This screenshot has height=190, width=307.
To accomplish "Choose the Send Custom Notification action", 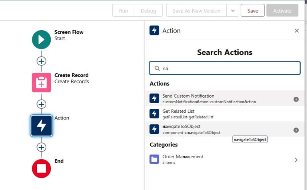I will 224,98.
